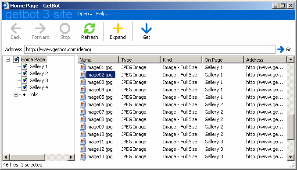Click the image09.jpg file icon

click(82, 127)
